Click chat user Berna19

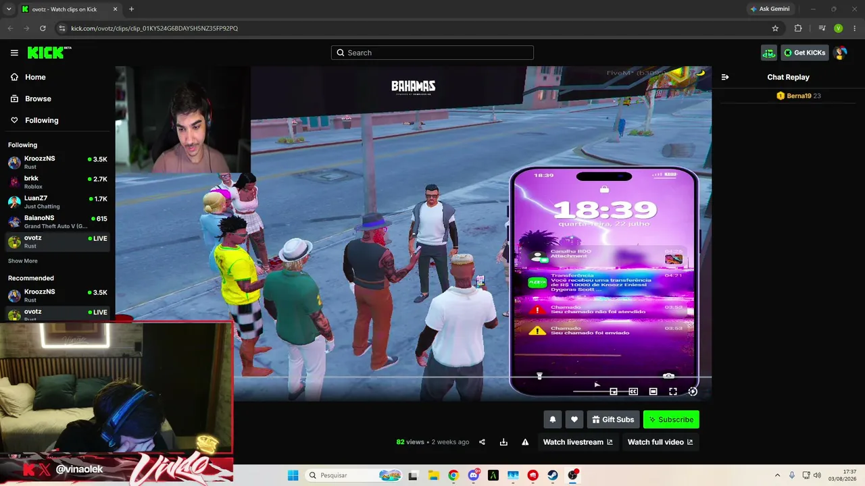point(798,96)
